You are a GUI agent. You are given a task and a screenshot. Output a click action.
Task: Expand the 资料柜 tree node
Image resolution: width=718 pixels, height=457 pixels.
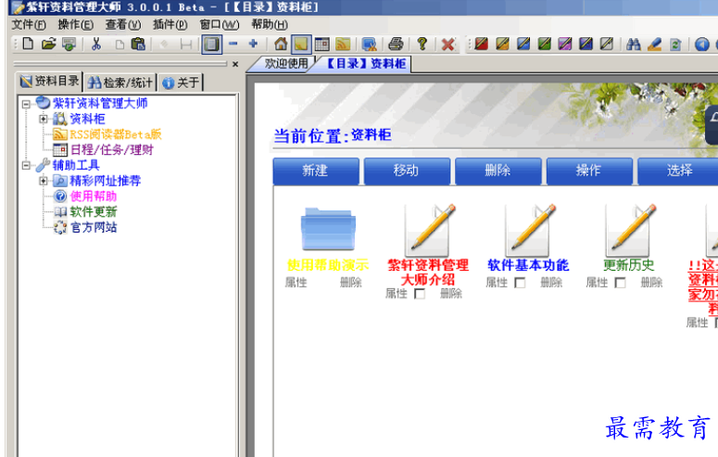pyautogui.click(x=43, y=120)
